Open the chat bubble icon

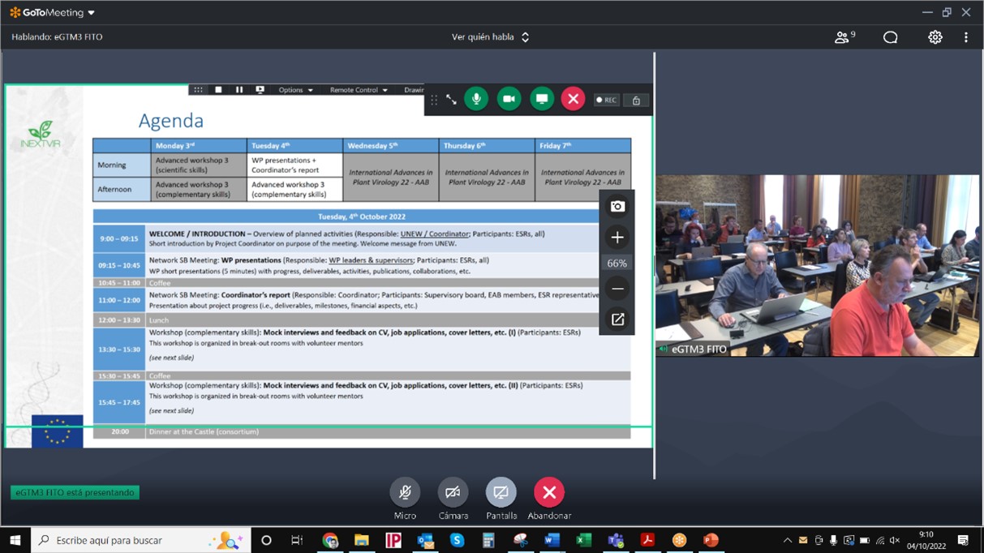pos(890,37)
